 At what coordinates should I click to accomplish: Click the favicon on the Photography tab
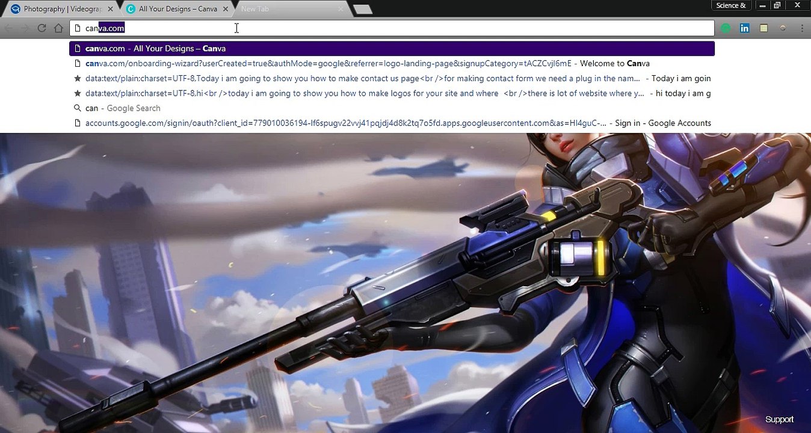[16, 9]
